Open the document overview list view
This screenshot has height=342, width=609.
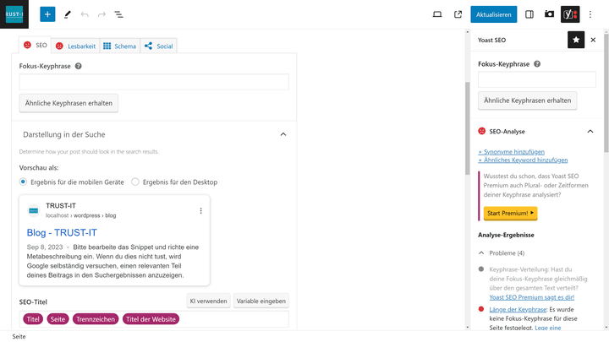(118, 14)
